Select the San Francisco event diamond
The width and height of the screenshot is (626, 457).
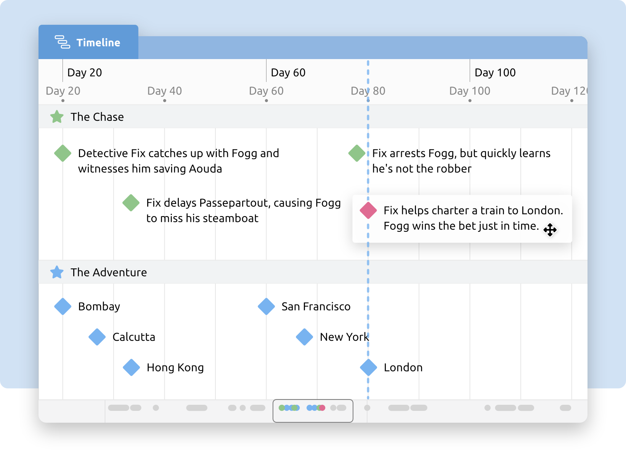(x=266, y=306)
